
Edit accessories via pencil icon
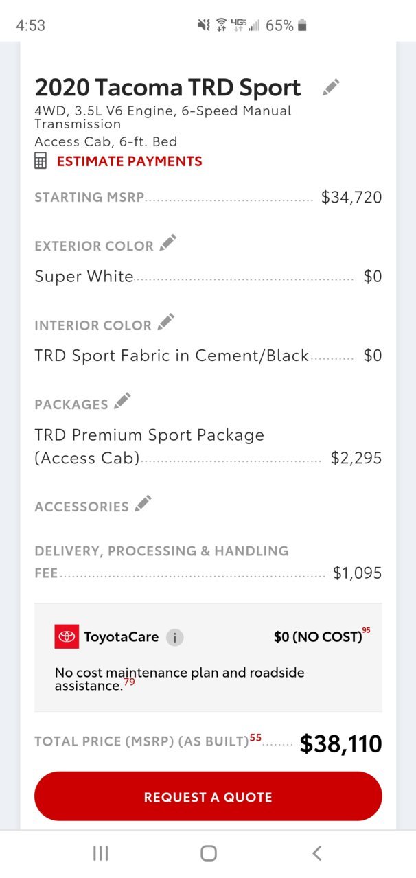point(143,503)
